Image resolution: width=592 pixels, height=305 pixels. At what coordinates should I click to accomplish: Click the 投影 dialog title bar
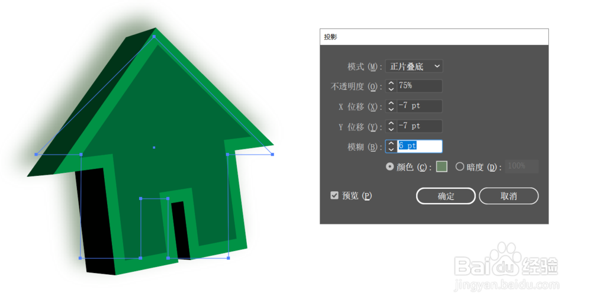click(x=434, y=37)
